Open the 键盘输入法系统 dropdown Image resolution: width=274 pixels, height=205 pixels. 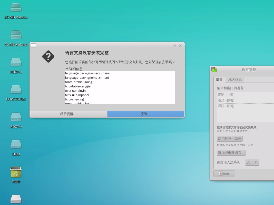tap(252, 162)
